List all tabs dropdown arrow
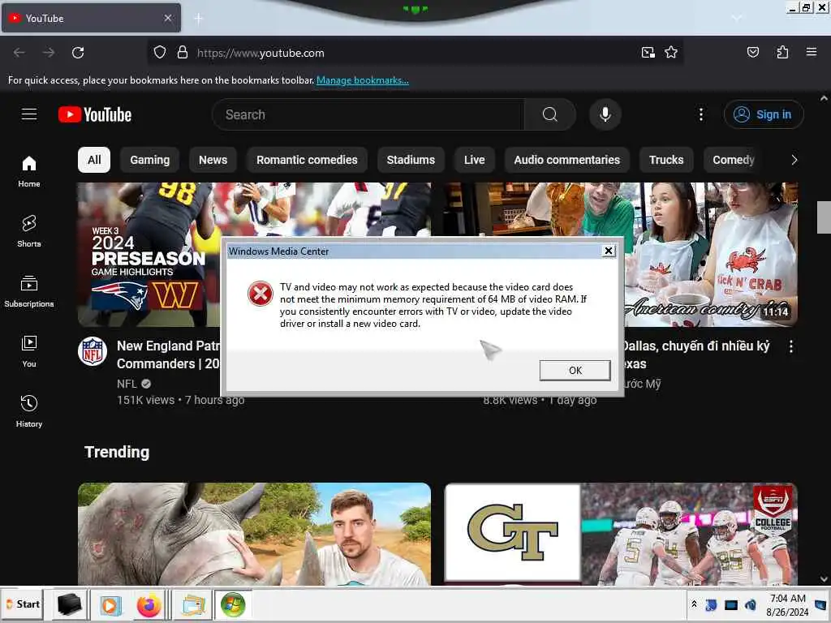Viewport: 831px width, 623px height. coord(737,18)
